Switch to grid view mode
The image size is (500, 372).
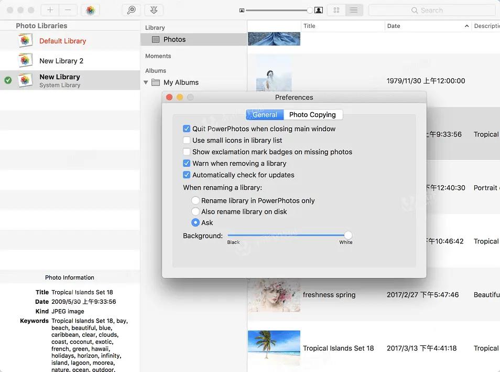pyautogui.click(x=336, y=10)
